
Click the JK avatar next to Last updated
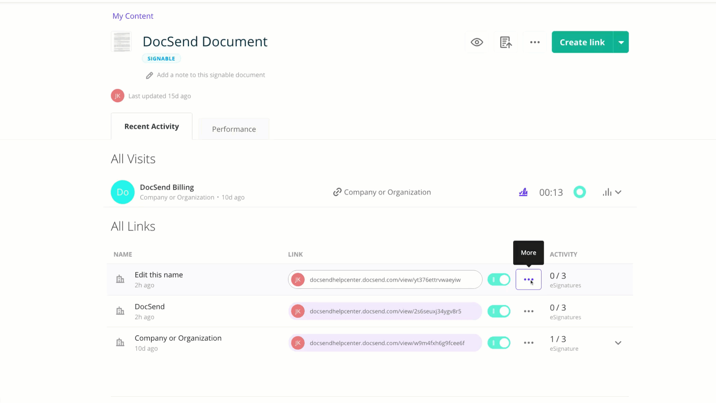click(x=117, y=96)
